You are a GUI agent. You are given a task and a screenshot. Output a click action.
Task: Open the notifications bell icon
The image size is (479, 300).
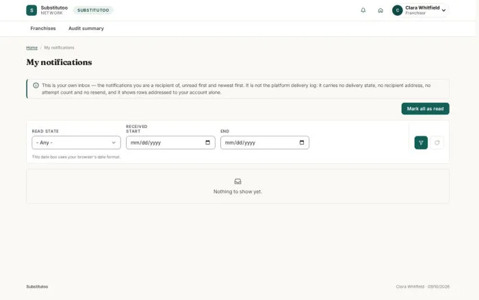[363, 10]
